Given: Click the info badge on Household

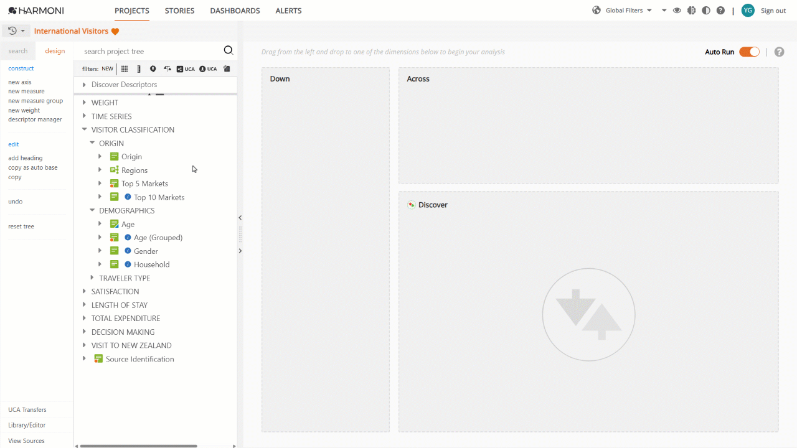Looking at the screenshot, I should [128, 264].
